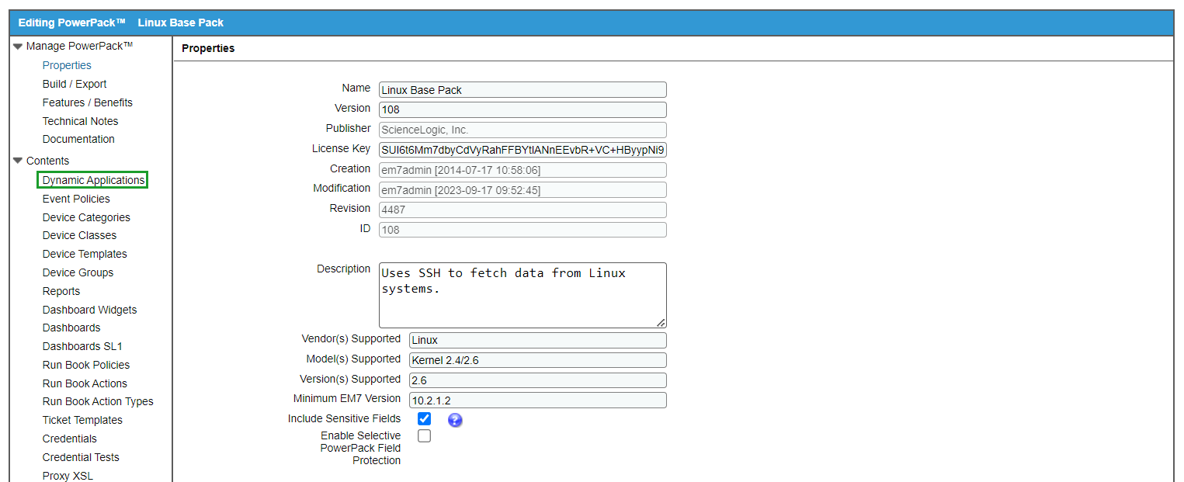Image resolution: width=1184 pixels, height=482 pixels.
Task: Open the Credentials page
Action: (69, 439)
